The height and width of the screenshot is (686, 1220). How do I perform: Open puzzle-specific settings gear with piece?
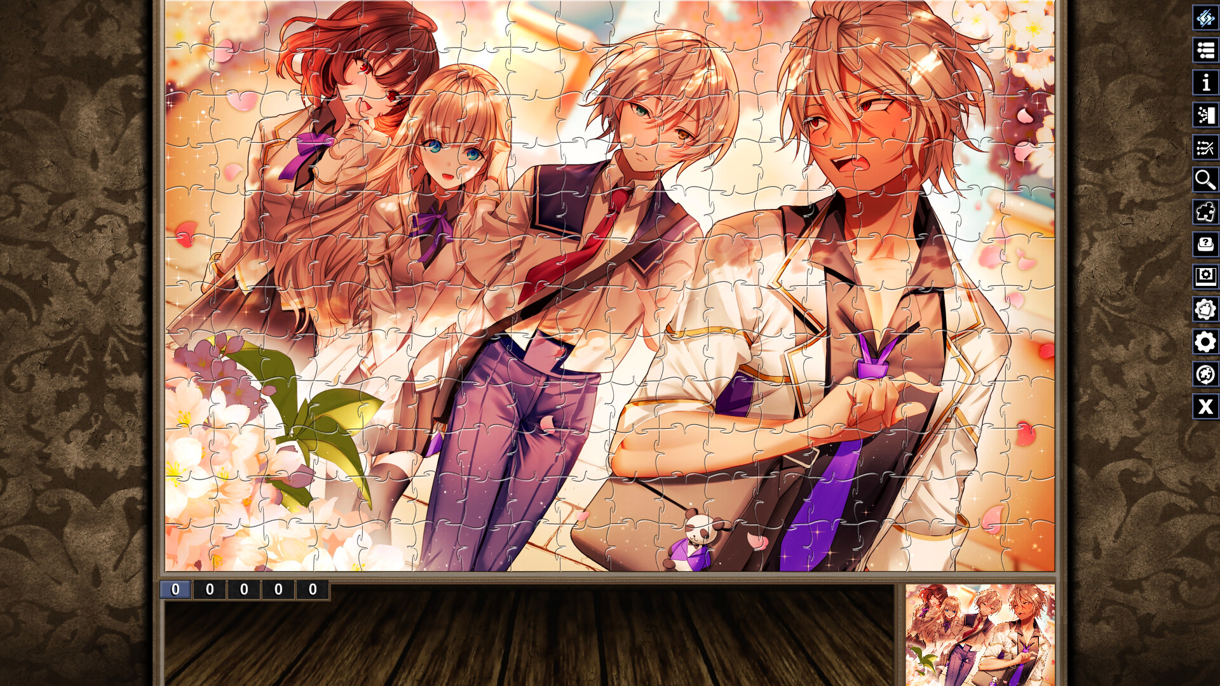click(x=1205, y=309)
